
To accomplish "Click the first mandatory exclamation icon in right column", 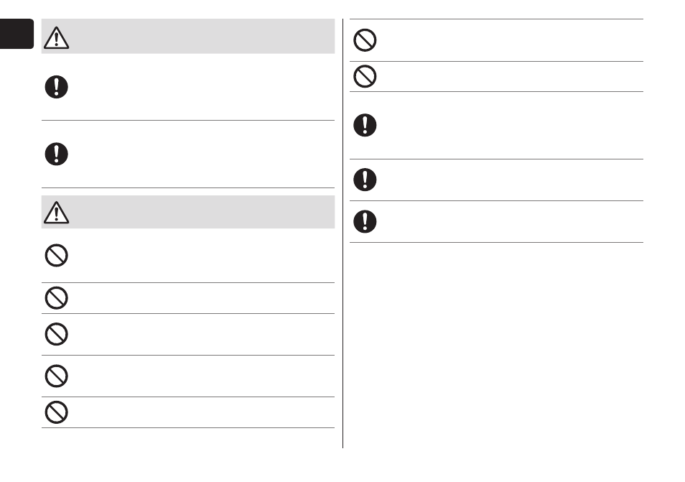I will (x=365, y=125).
